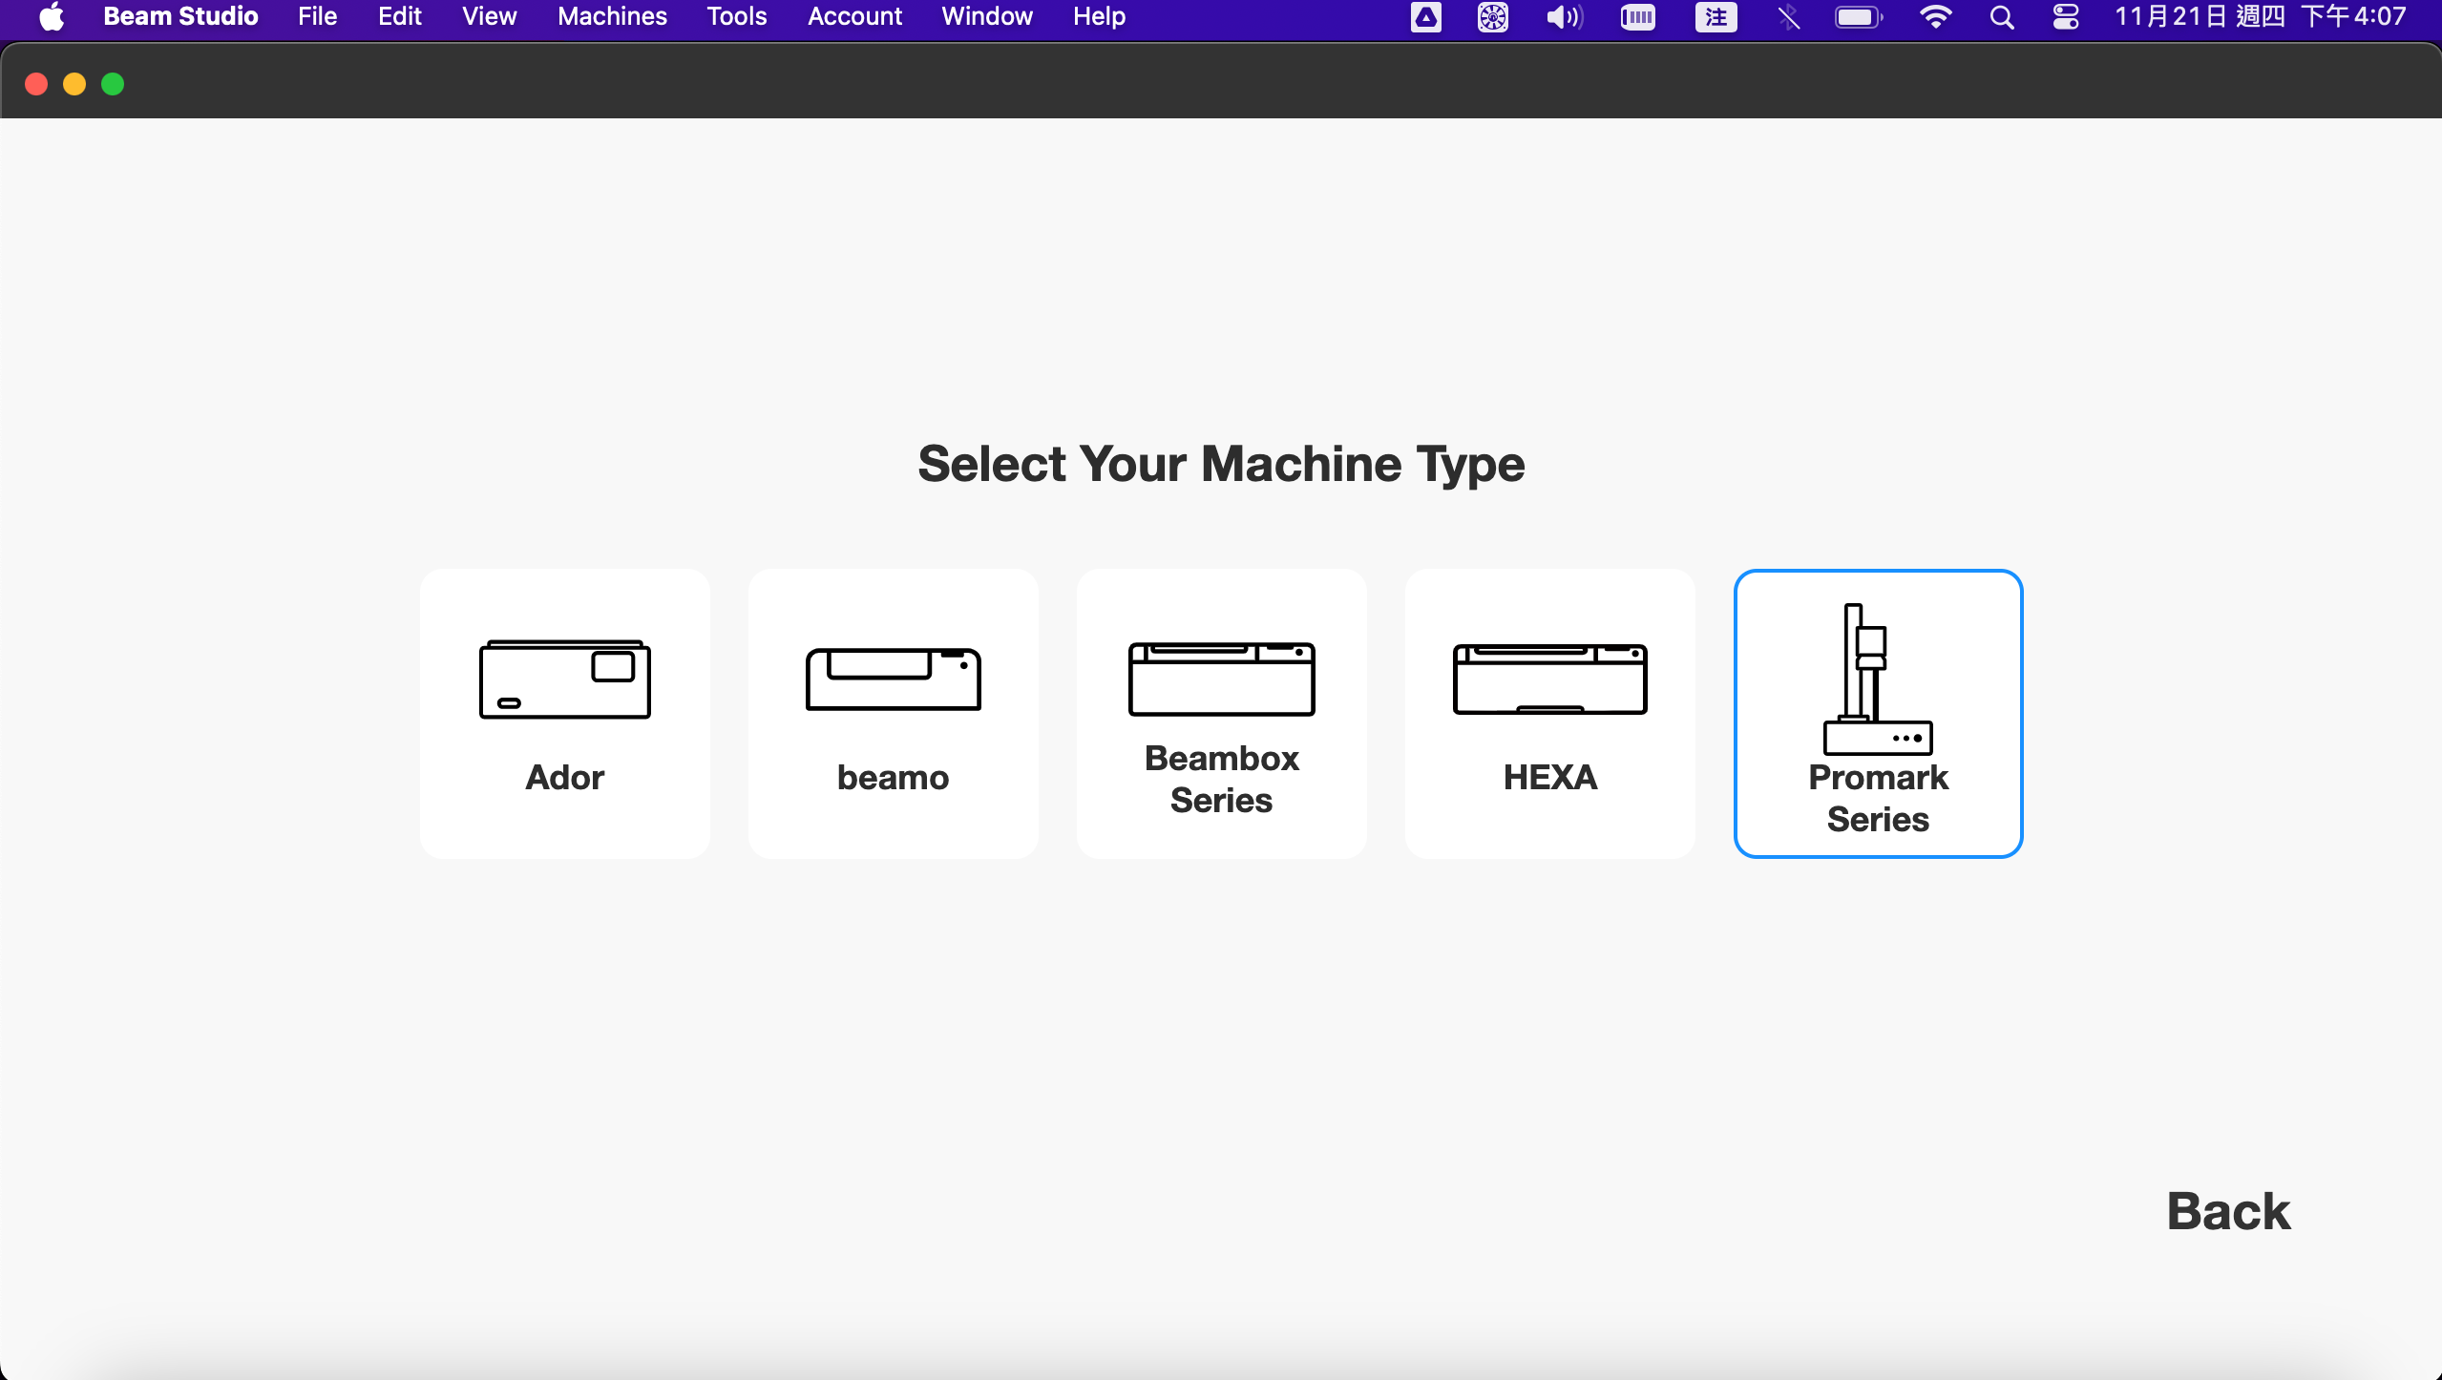Viewport: 2442px width, 1380px height.
Task: Click the menu bar date and time
Action: tap(2260, 16)
